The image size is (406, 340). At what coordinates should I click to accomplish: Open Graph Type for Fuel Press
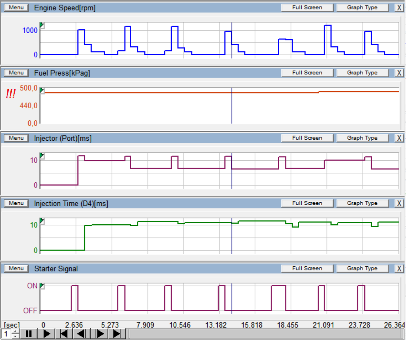point(362,73)
